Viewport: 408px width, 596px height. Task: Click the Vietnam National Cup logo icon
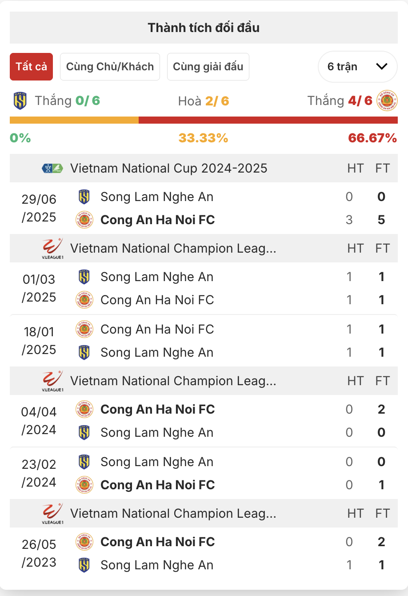(52, 169)
